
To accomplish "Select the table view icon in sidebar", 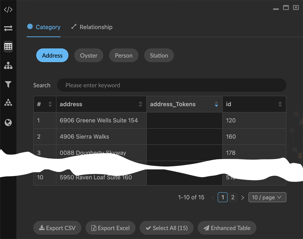I will coord(8,47).
